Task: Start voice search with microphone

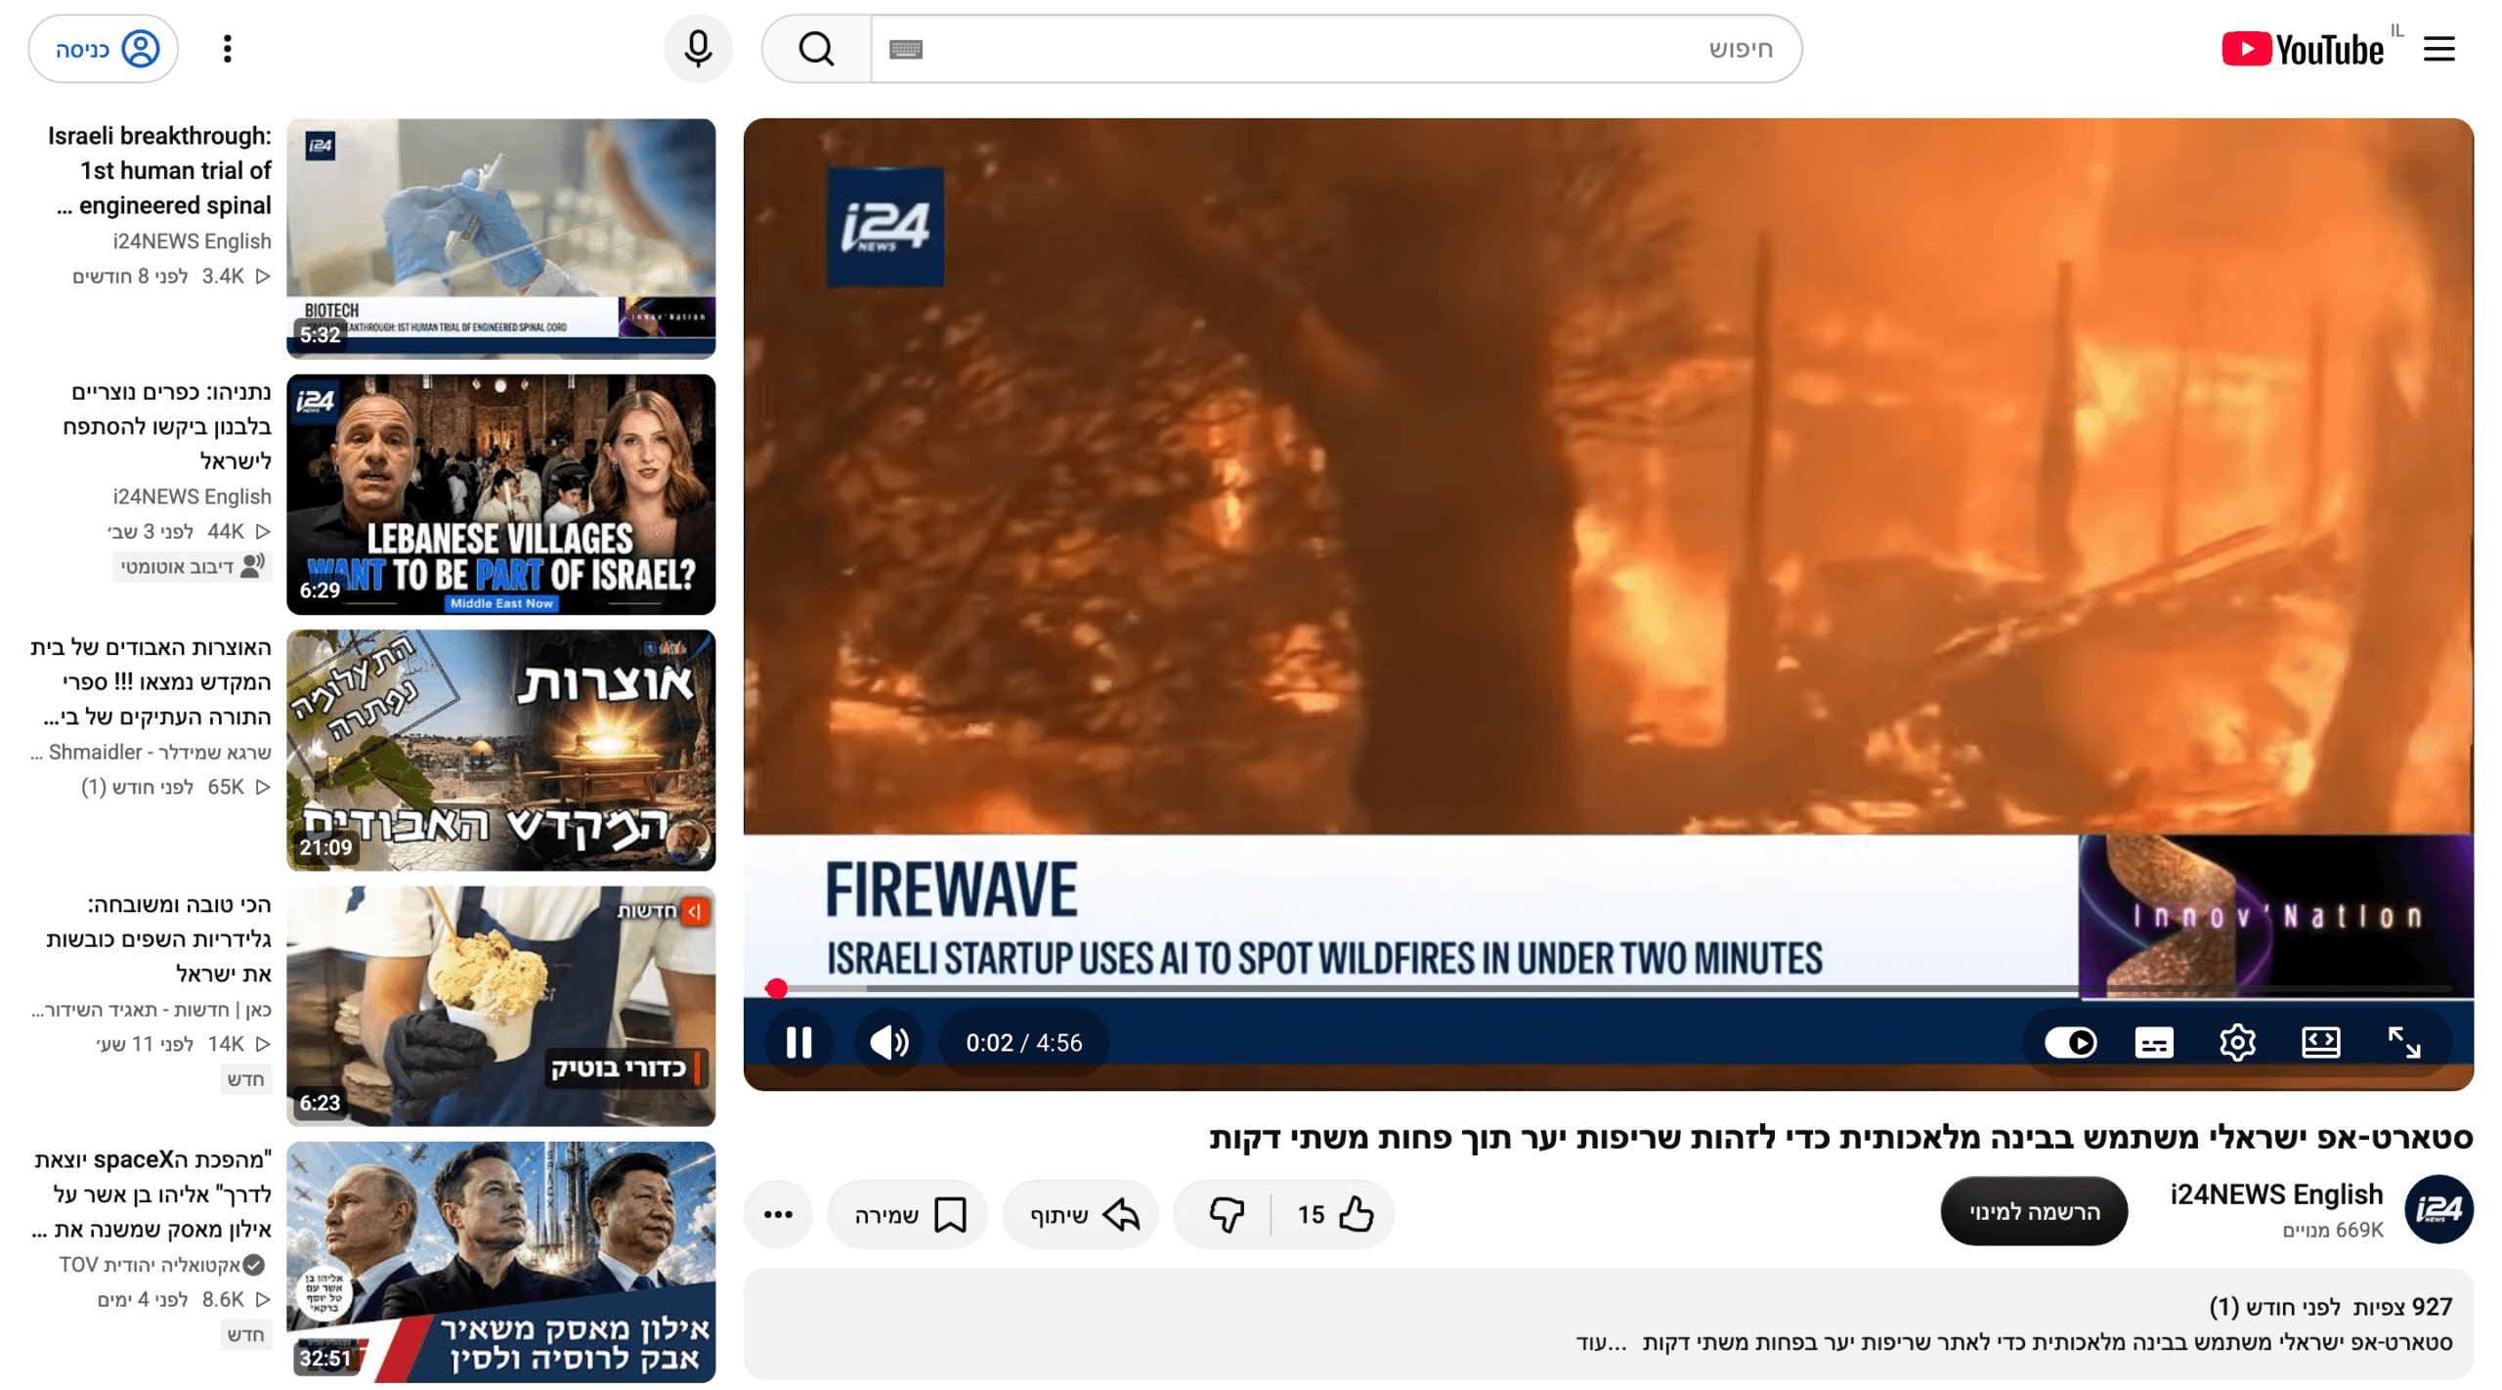Action: (698, 49)
